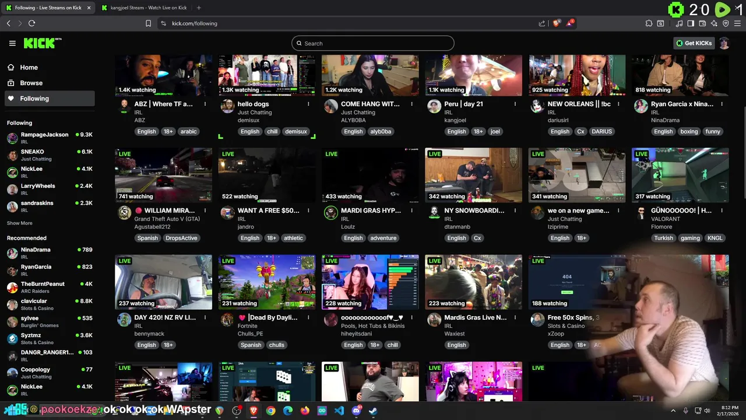
Task: Open Discord from taskbar
Action: (x=356, y=411)
